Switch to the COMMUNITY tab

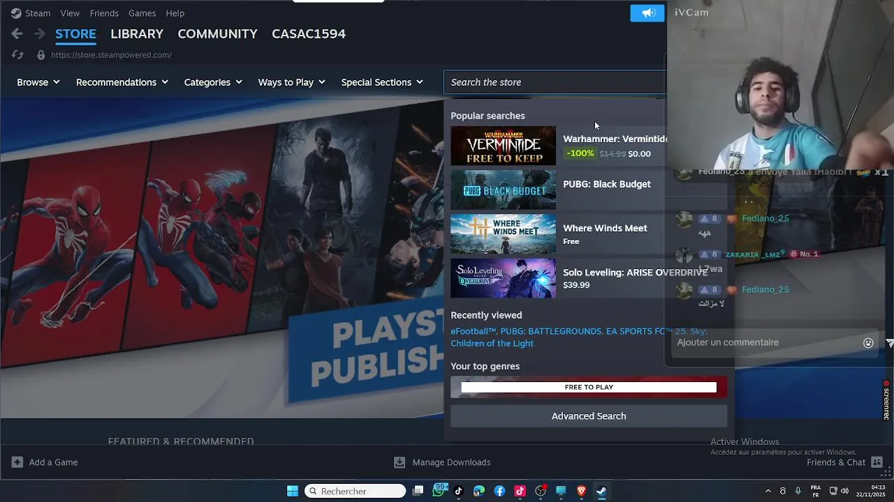[x=217, y=33]
